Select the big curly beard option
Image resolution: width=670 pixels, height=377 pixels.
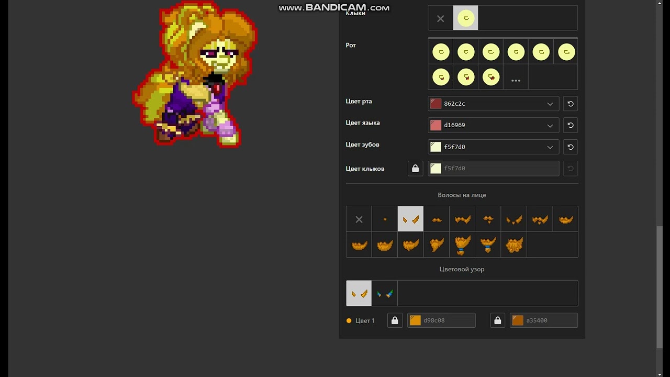pos(514,245)
